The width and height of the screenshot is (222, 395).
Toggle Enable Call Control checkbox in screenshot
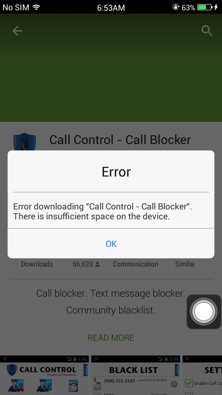pos(189,383)
